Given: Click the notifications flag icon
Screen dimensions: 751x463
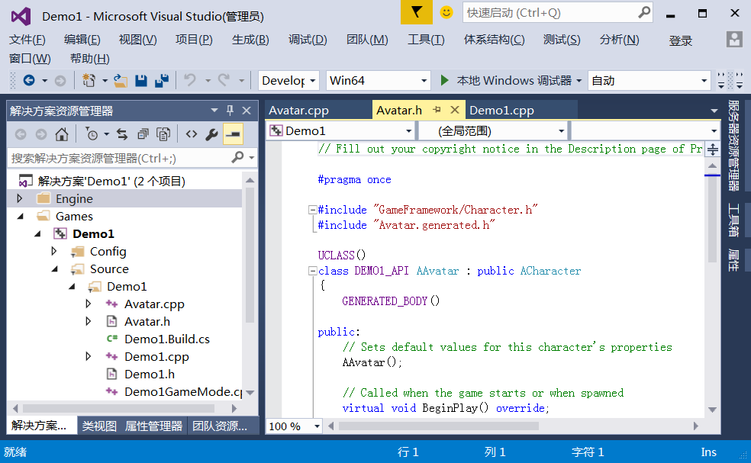Looking at the screenshot, I should point(416,12).
